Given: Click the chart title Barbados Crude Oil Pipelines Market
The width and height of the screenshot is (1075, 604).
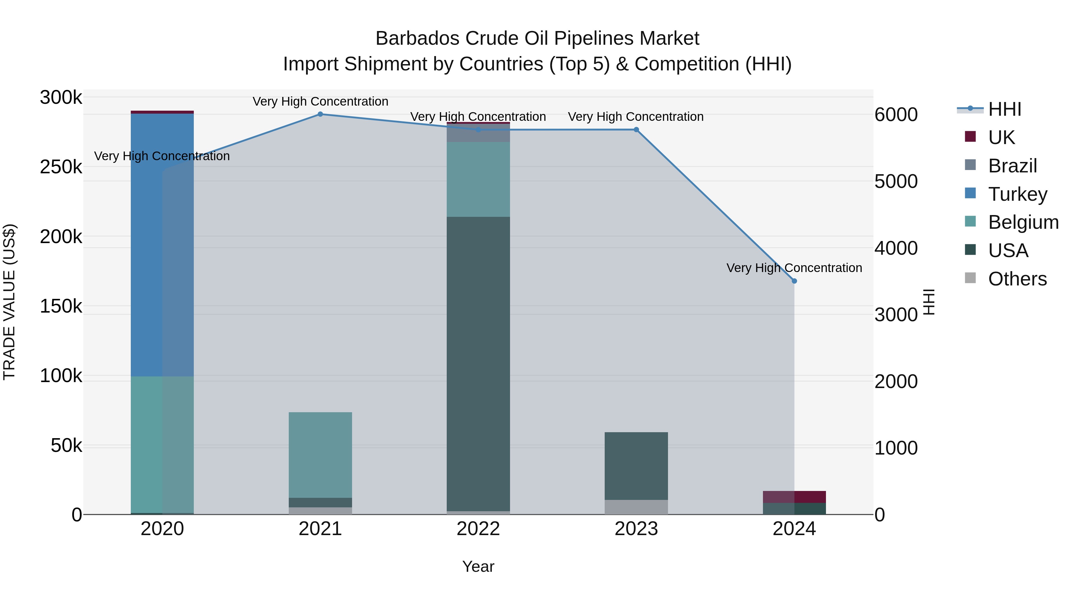Looking at the screenshot, I should [537, 38].
